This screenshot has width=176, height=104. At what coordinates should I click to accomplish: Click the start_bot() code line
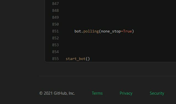pyautogui.click(x=78, y=59)
